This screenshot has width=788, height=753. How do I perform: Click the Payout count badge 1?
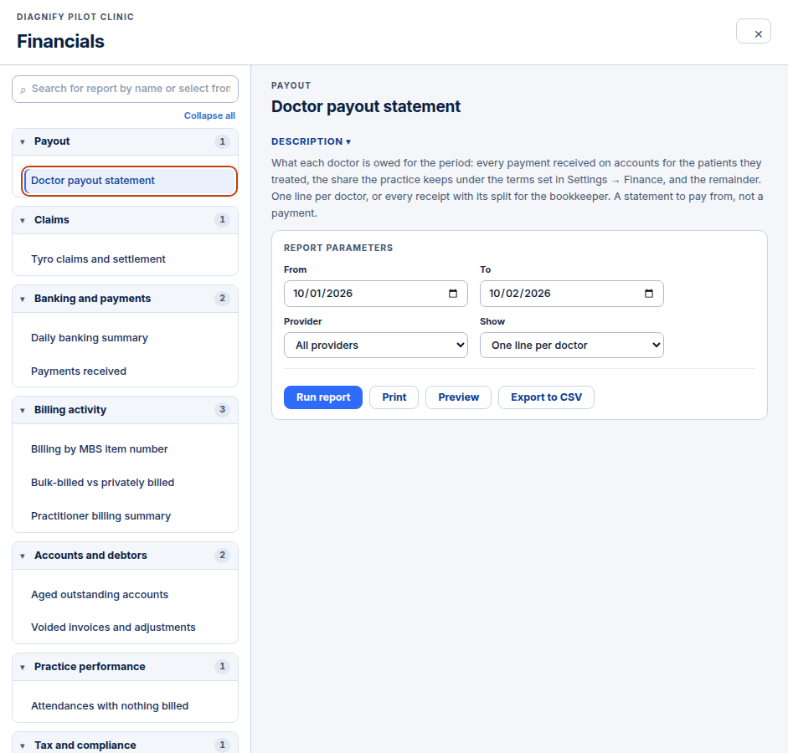(x=222, y=141)
